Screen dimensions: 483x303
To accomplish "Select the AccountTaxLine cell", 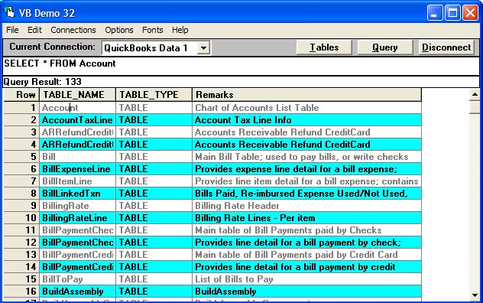I will click(x=77, y=120).
